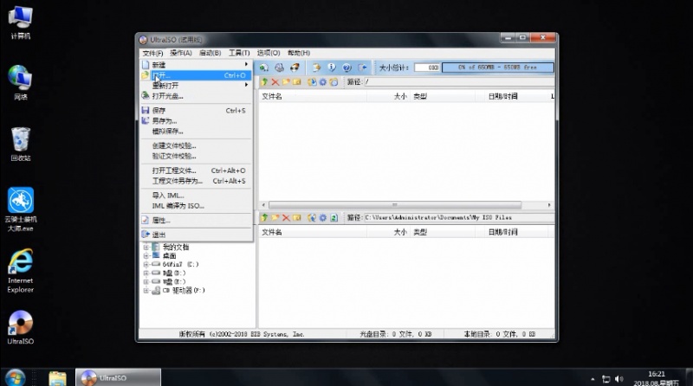Click the blue question mark help icon
This screenshot has width=693, height=386.
347,68
